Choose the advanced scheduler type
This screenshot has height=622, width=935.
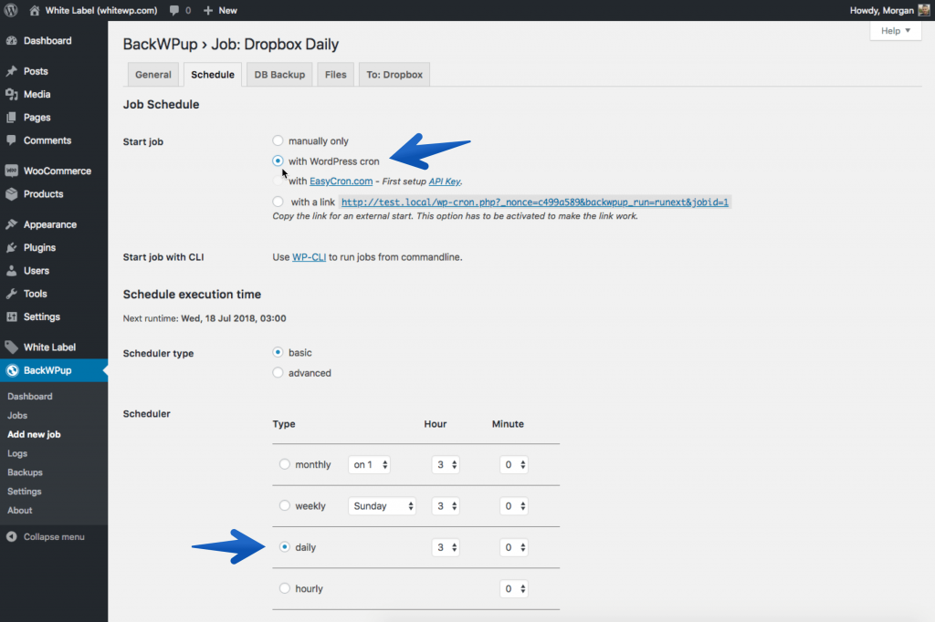point(278,372)
